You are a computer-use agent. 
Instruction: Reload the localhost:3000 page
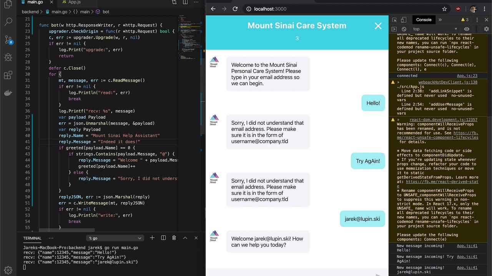(x=235, y=9)
